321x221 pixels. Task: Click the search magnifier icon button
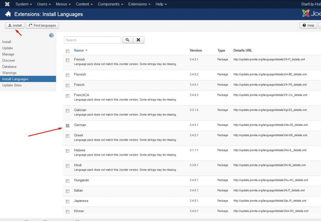127,40
